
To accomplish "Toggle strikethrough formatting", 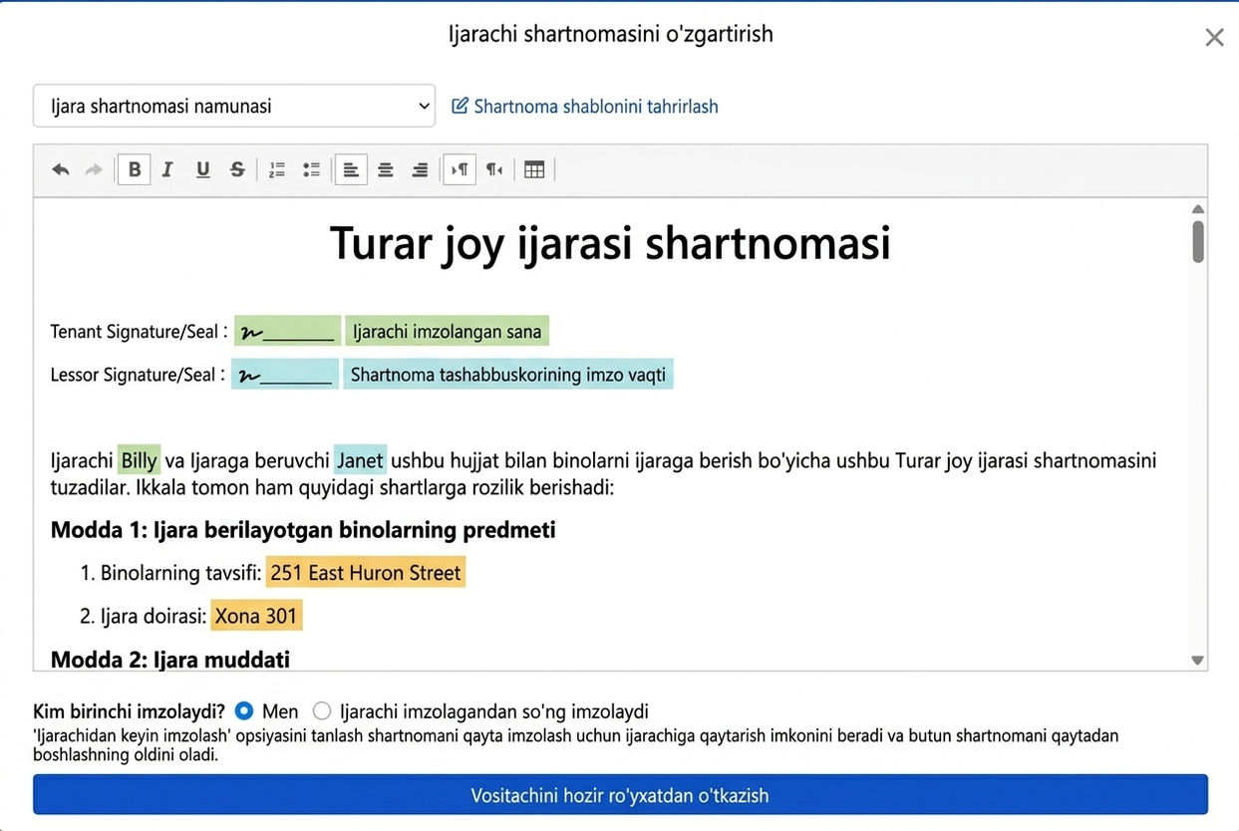I will pos(237,169).
